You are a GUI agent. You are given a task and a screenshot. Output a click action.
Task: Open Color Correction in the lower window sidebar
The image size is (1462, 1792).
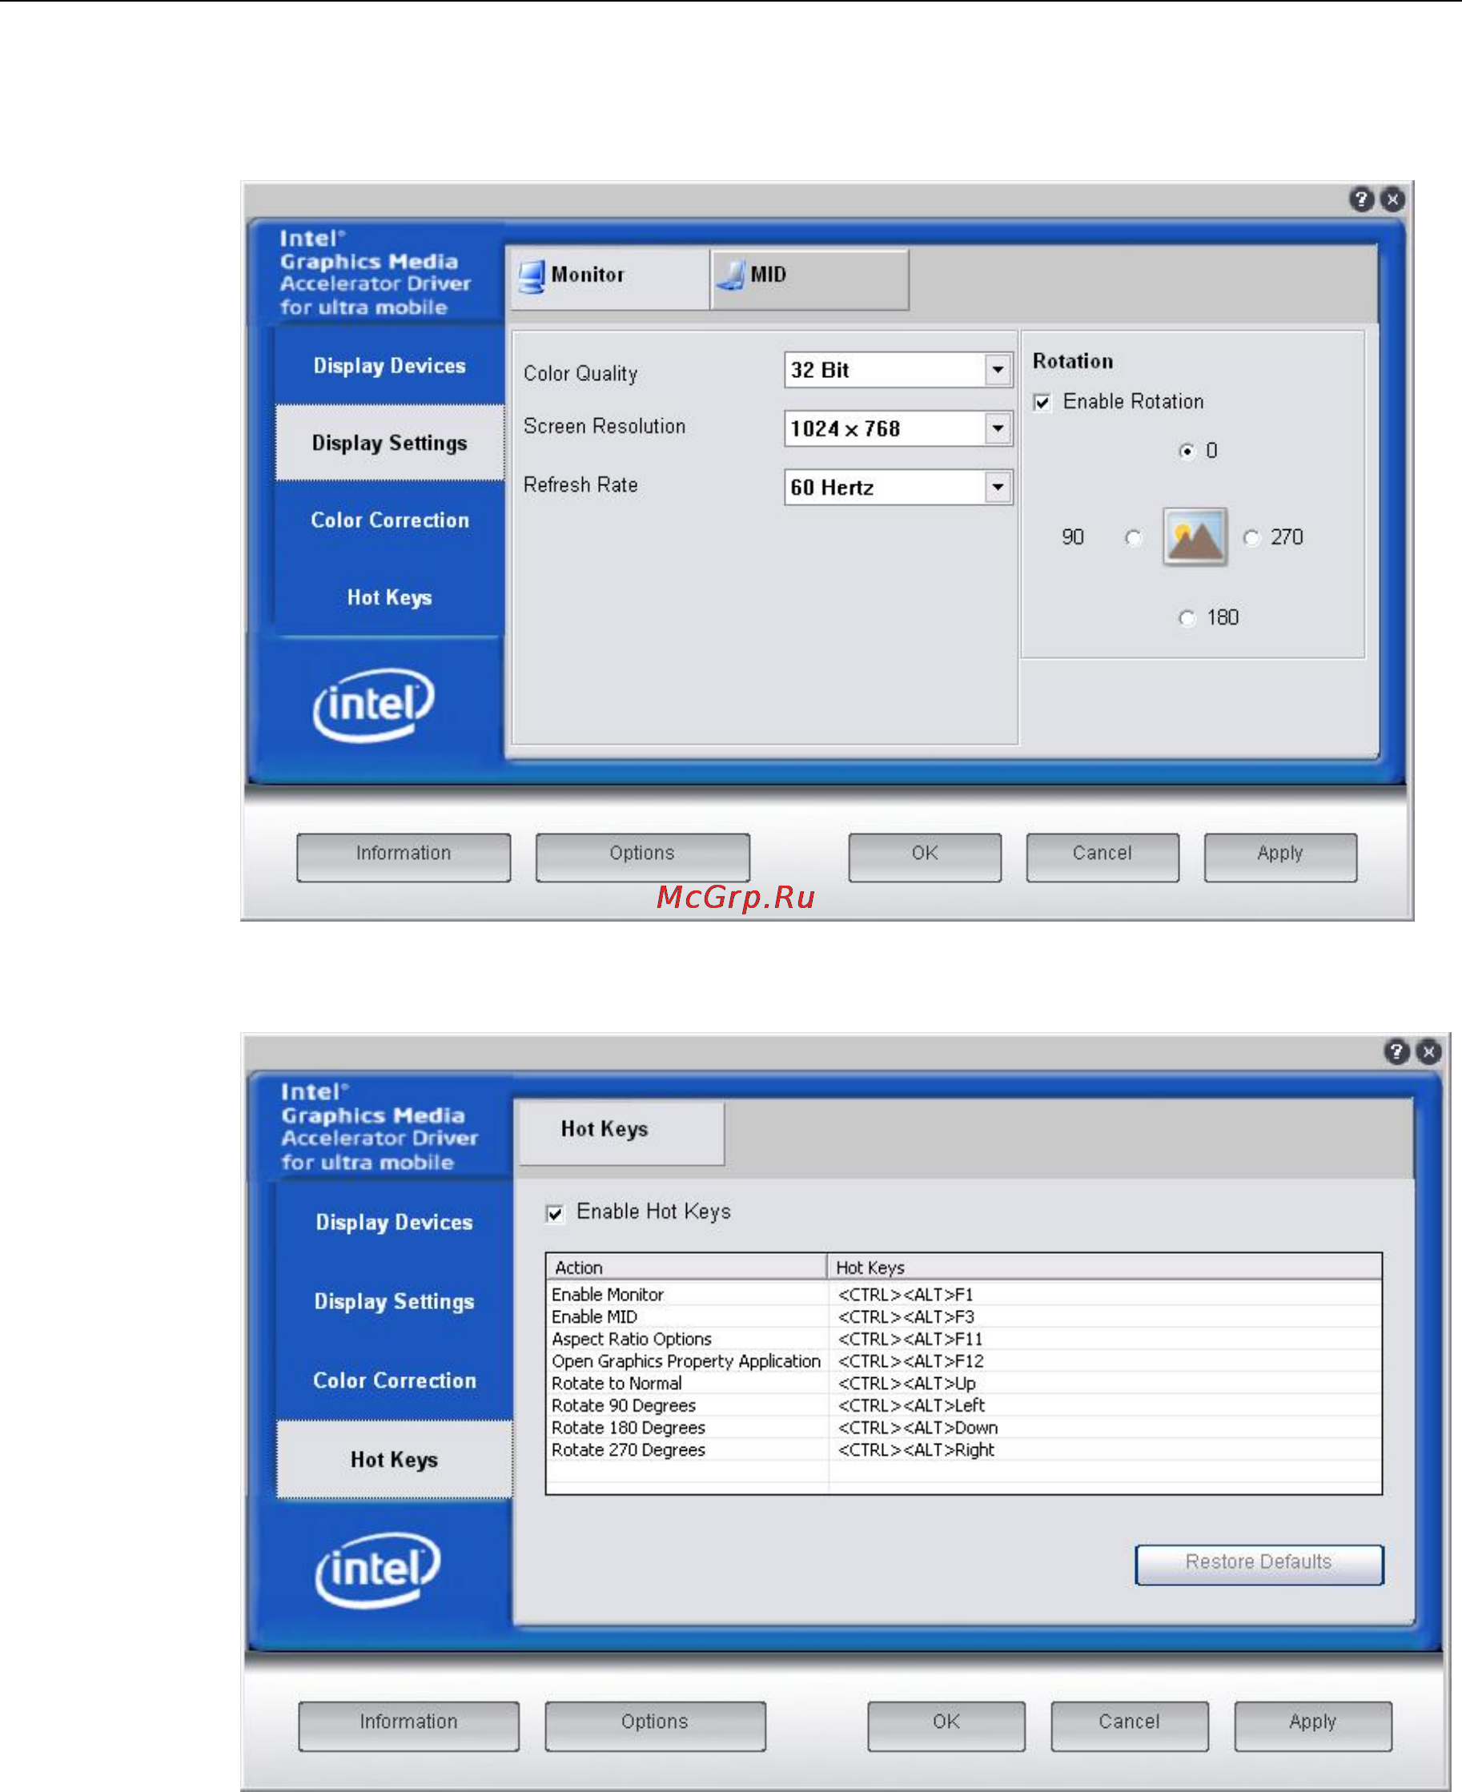tap(394, 1380)
